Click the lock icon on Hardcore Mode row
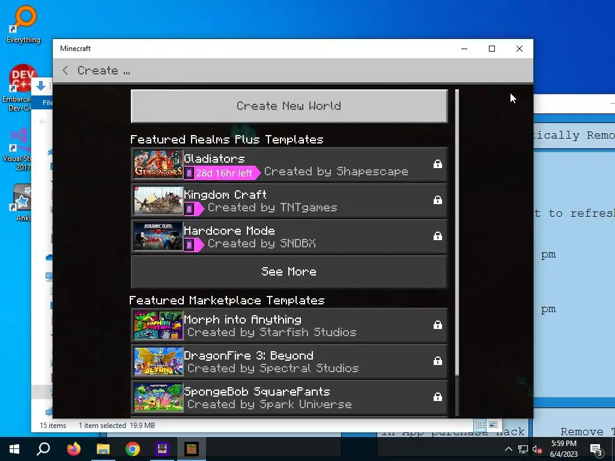The image size is (615, 461). pyautogui.click(x=438, y=236)
